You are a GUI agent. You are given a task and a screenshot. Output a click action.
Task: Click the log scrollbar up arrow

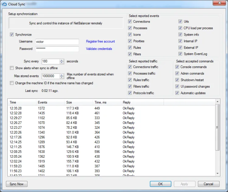pos(218,101)
